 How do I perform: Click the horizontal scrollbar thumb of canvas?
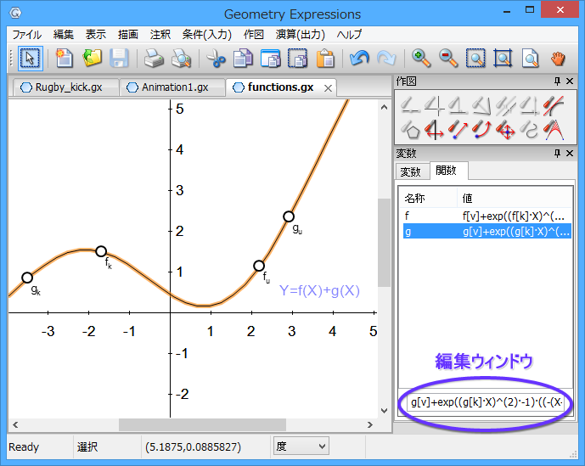coord(203,424)
